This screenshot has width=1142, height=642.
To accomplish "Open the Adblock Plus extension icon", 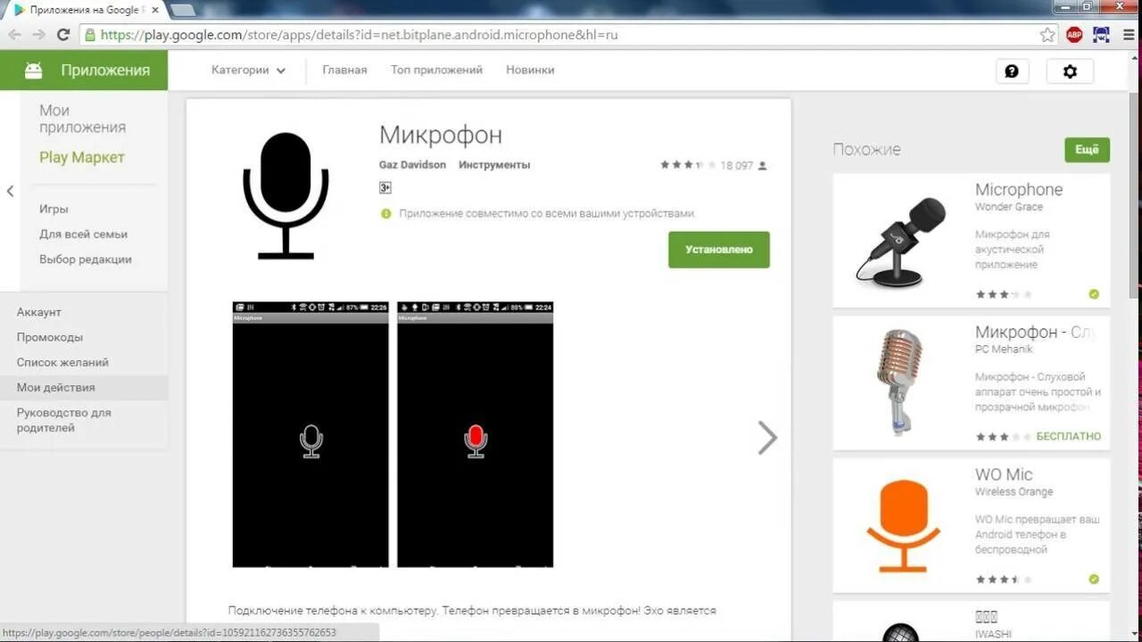I will 1074,35.
